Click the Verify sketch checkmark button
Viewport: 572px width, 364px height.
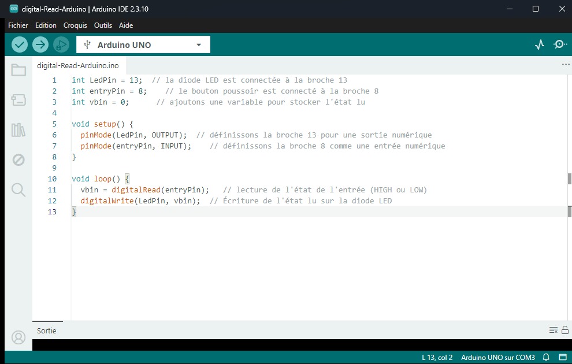20,45
